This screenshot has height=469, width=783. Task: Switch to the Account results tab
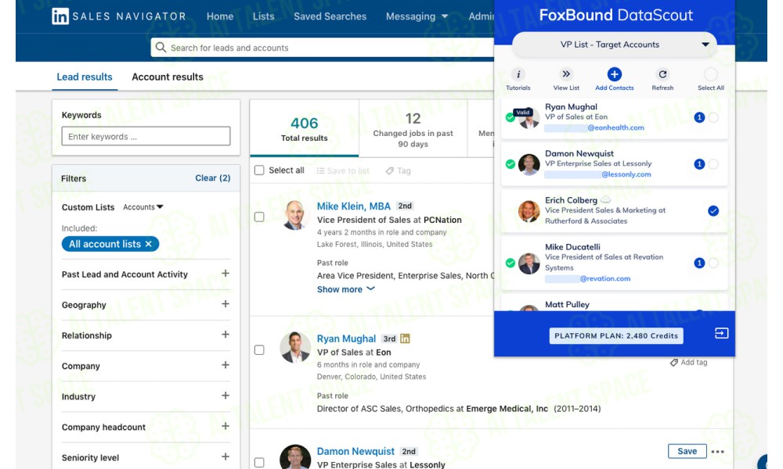(x=168, y=77)
